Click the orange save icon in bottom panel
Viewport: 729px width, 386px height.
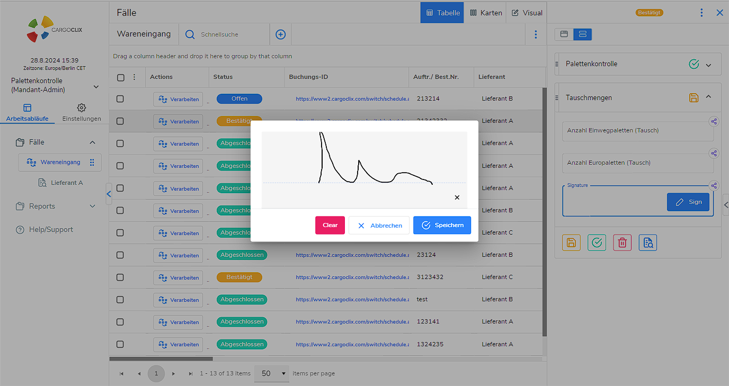pyautogui.click(x=571, y=243)
